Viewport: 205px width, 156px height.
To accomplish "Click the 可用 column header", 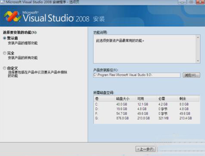I will [x=140, y=98].
